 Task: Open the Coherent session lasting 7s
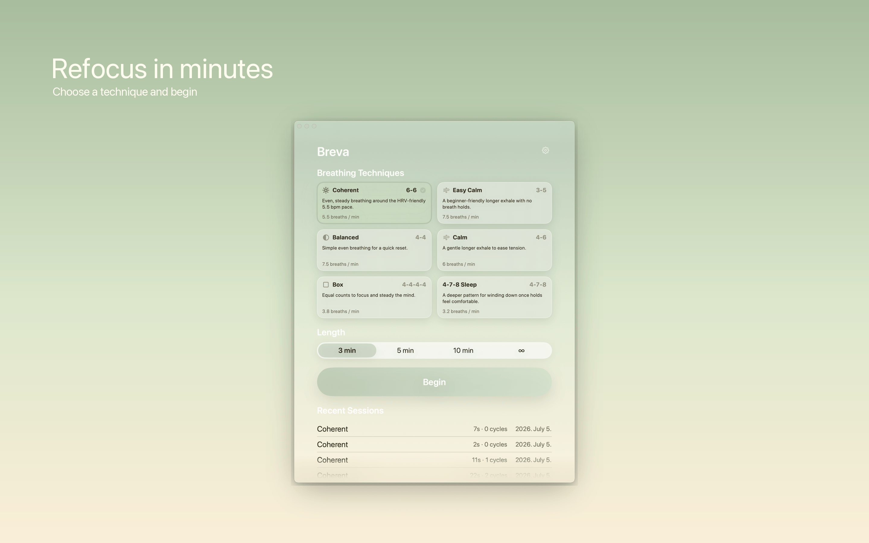(x=434, y=429)
